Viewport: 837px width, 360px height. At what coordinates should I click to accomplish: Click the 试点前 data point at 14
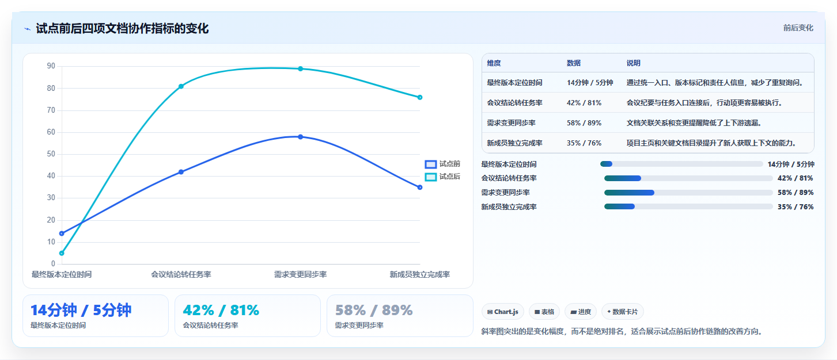pos(62,233)
